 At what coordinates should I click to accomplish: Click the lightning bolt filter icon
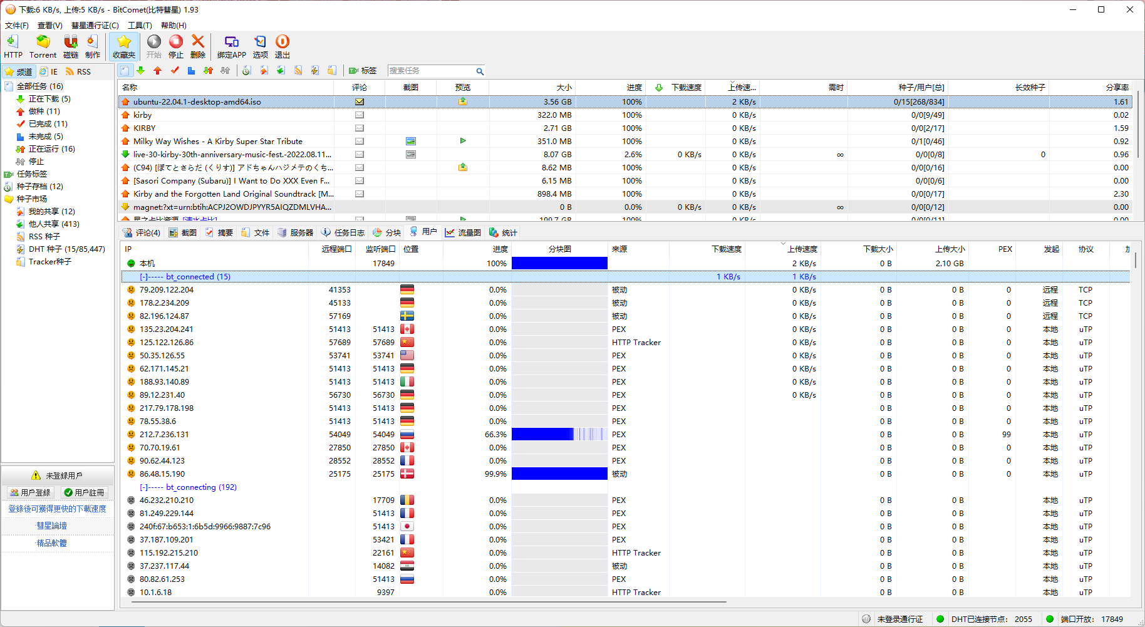coord(315,71)
